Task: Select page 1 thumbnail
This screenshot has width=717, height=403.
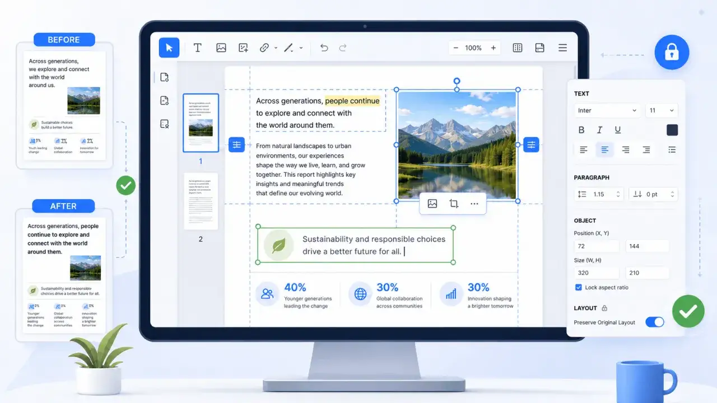Action: [x=201, y=123]
